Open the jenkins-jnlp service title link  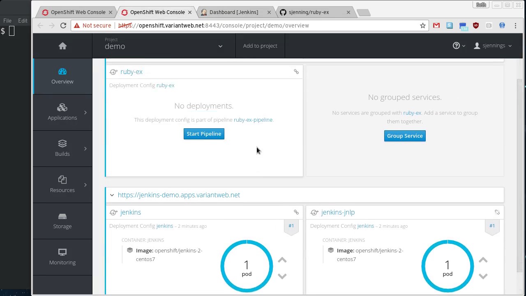[338, 212]
